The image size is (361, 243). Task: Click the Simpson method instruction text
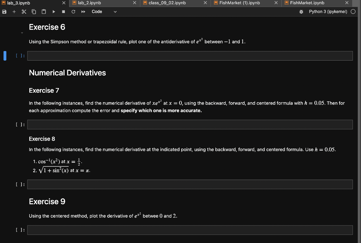tap(137, 42)
